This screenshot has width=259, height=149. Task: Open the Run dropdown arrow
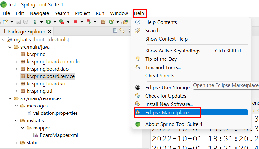tap(55, 22)
